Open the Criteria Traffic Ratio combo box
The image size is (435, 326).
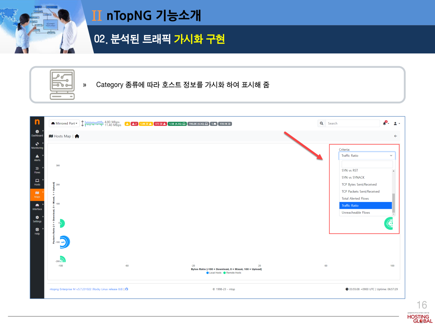(367, 155)
